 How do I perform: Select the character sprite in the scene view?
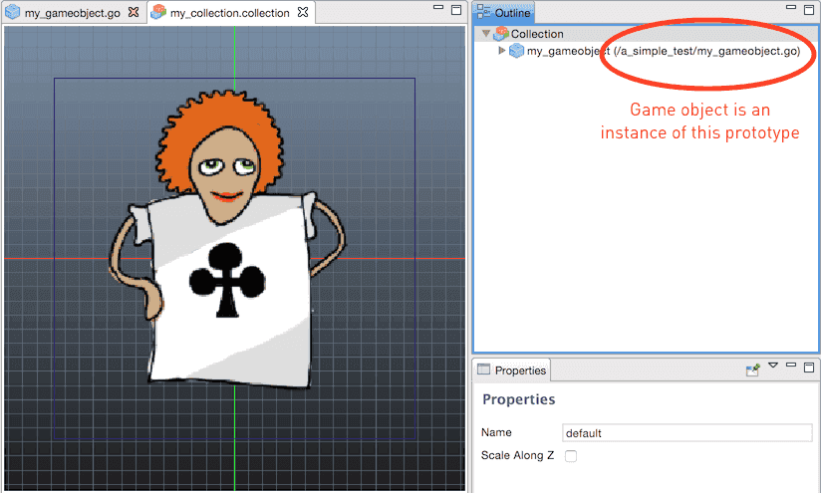[x=227, y=241]
